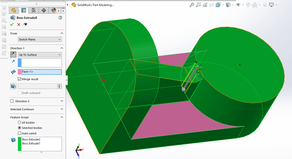Open the Up To Surface end condition dropdown
The width and height of the screenshot is (292, 159).
40,55
